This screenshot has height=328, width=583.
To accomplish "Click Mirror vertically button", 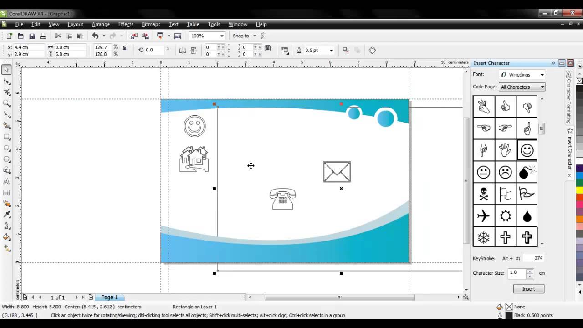I will point(194,50).
